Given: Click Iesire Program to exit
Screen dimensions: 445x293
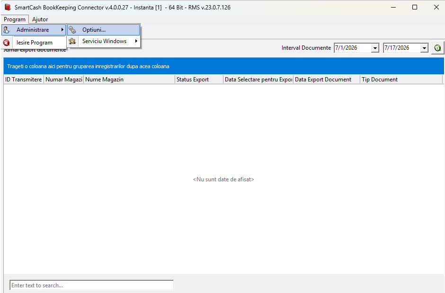Looking at the screenshot, I should tap(35, 43).
